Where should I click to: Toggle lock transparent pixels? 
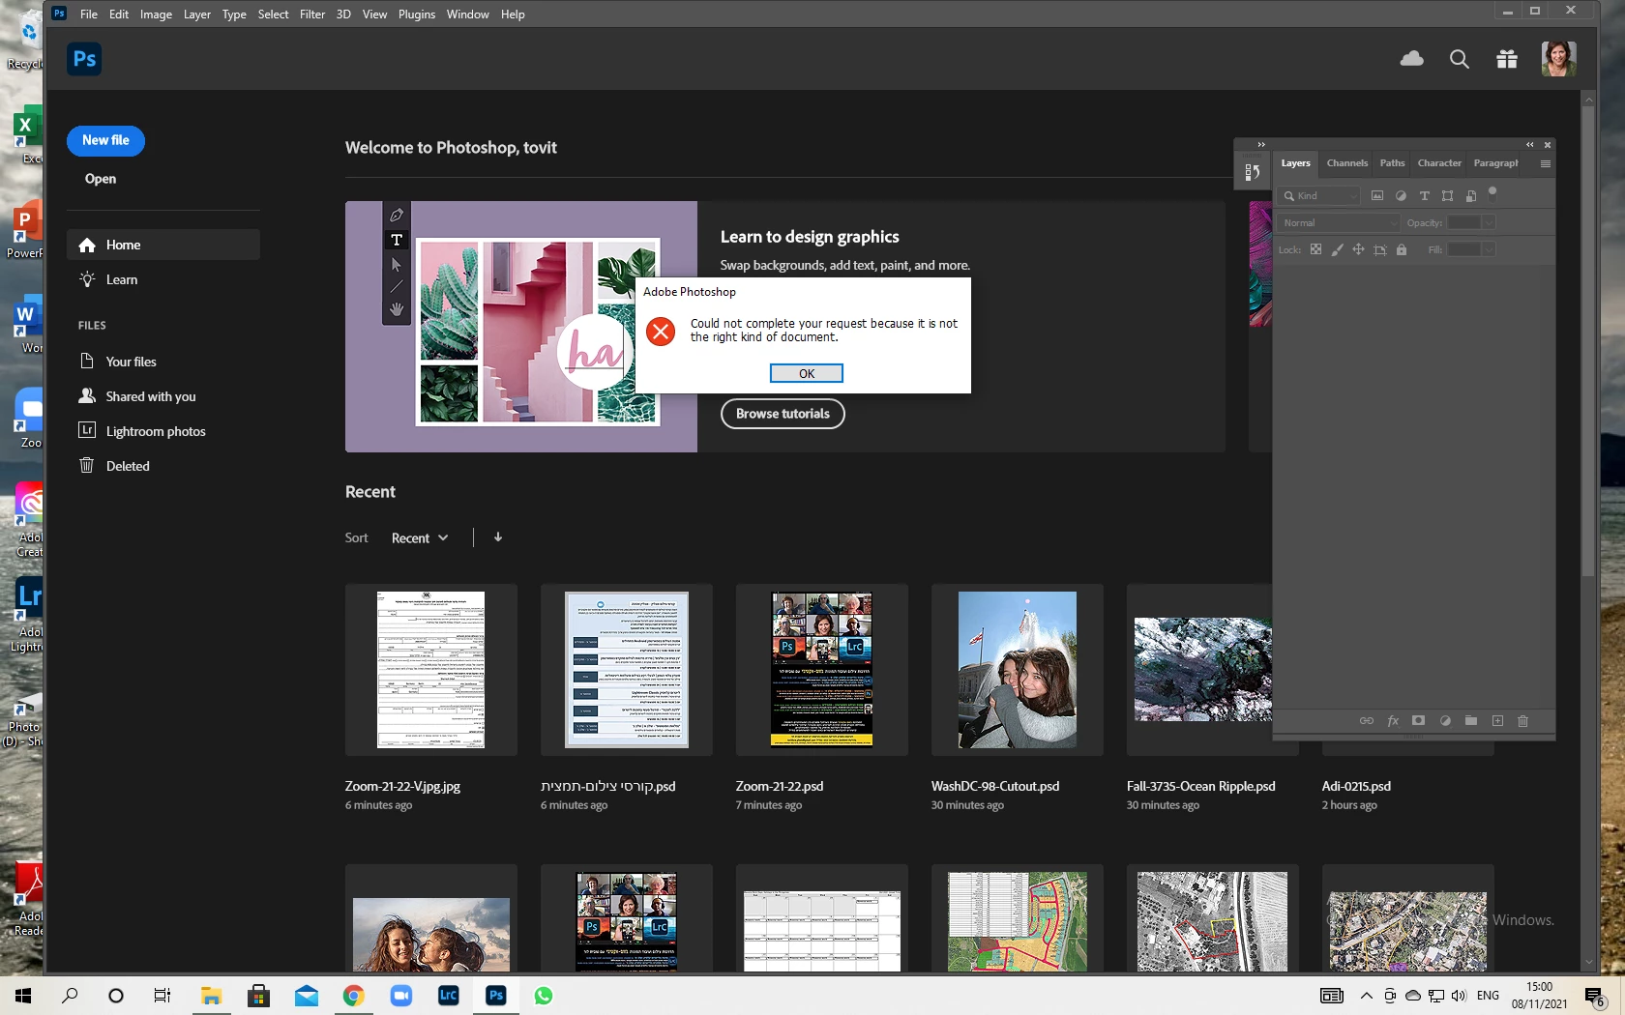point(1315,249)
